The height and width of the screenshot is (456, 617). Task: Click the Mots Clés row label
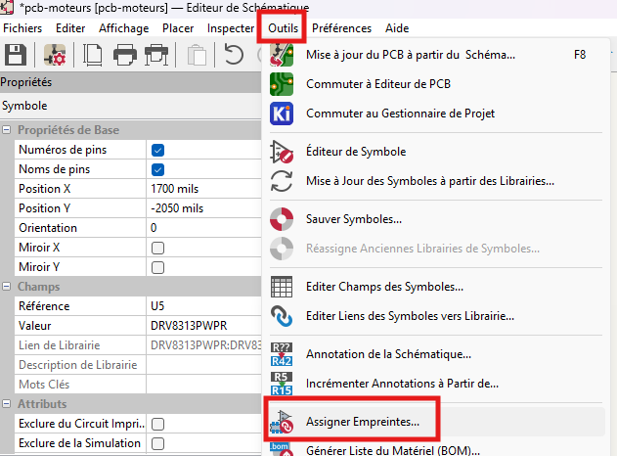(44, 385)
